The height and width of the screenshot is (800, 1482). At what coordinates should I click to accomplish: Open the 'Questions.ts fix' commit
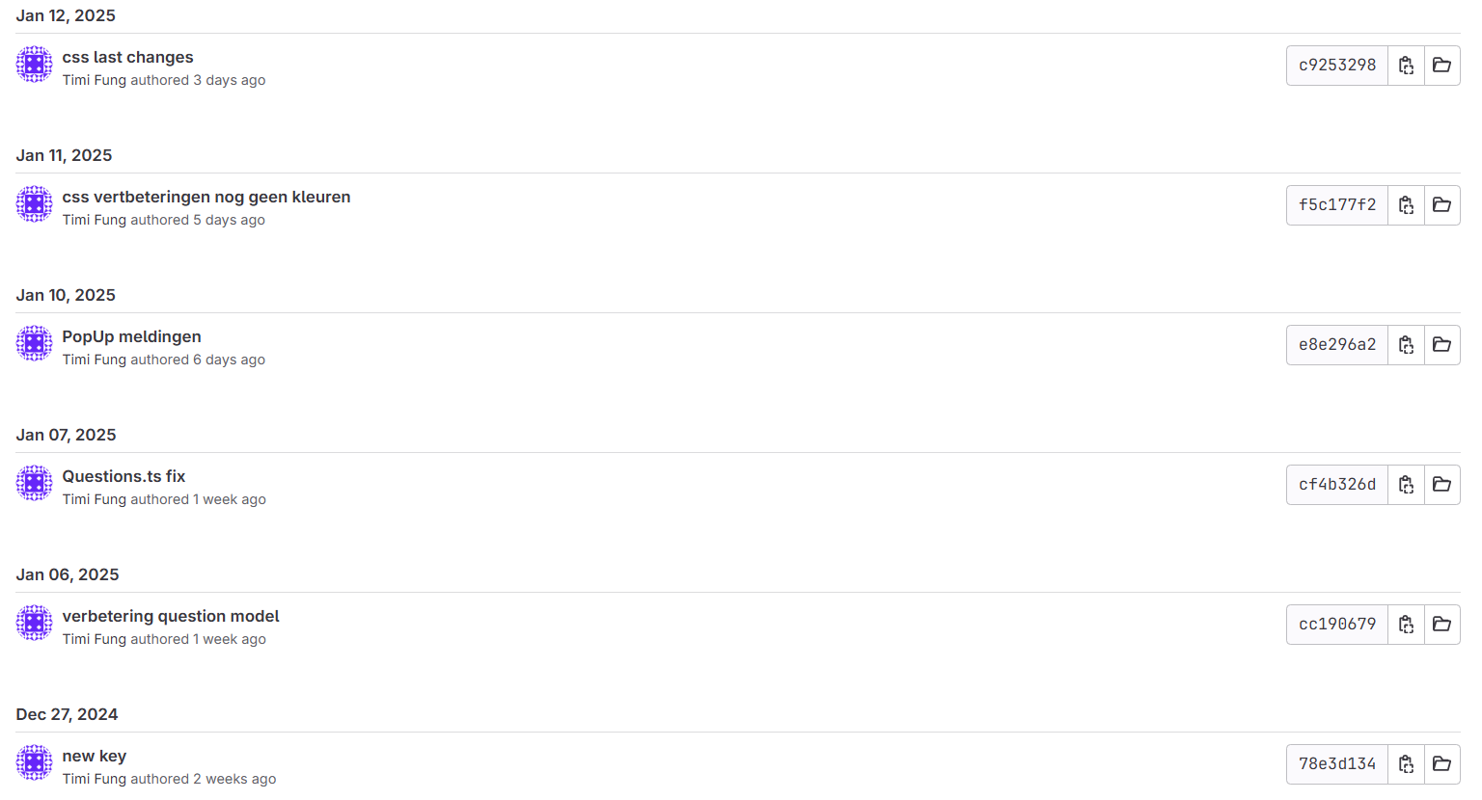[x=123, y=477]
